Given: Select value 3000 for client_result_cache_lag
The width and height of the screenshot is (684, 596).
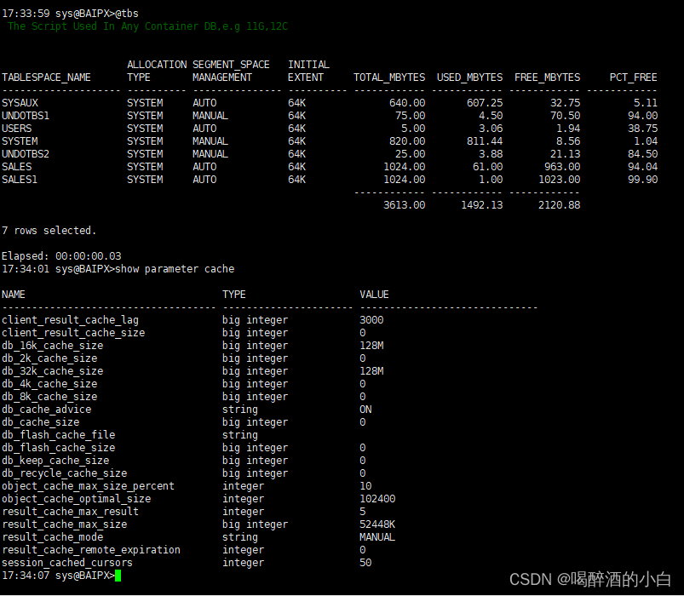Looking at the screenshot, I should click(371, 320).
